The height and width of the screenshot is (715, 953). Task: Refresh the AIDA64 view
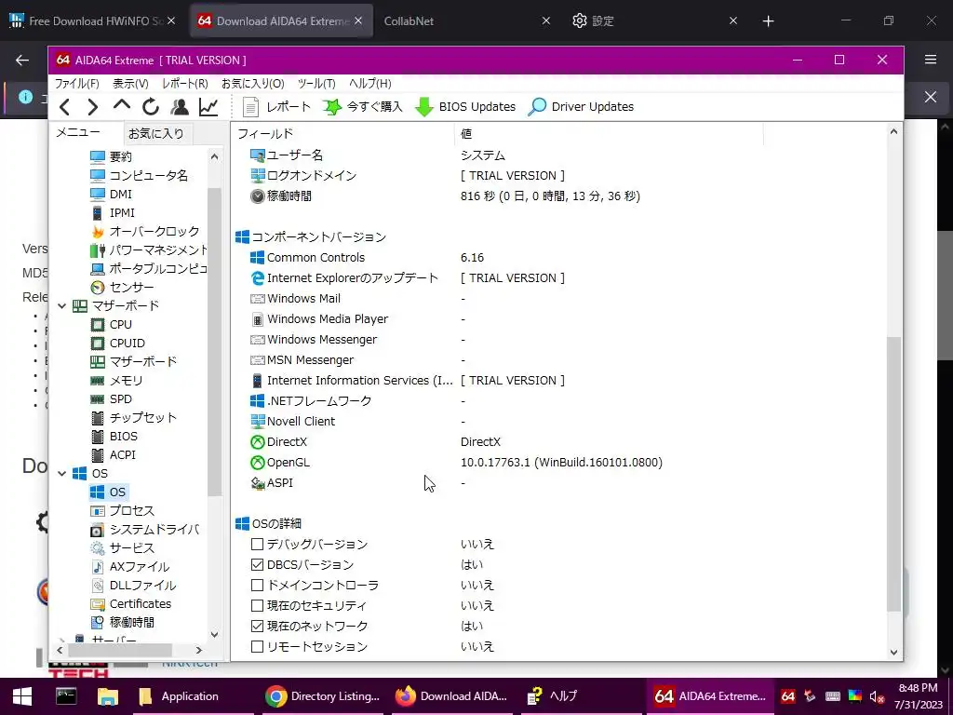tap(151, 107)
